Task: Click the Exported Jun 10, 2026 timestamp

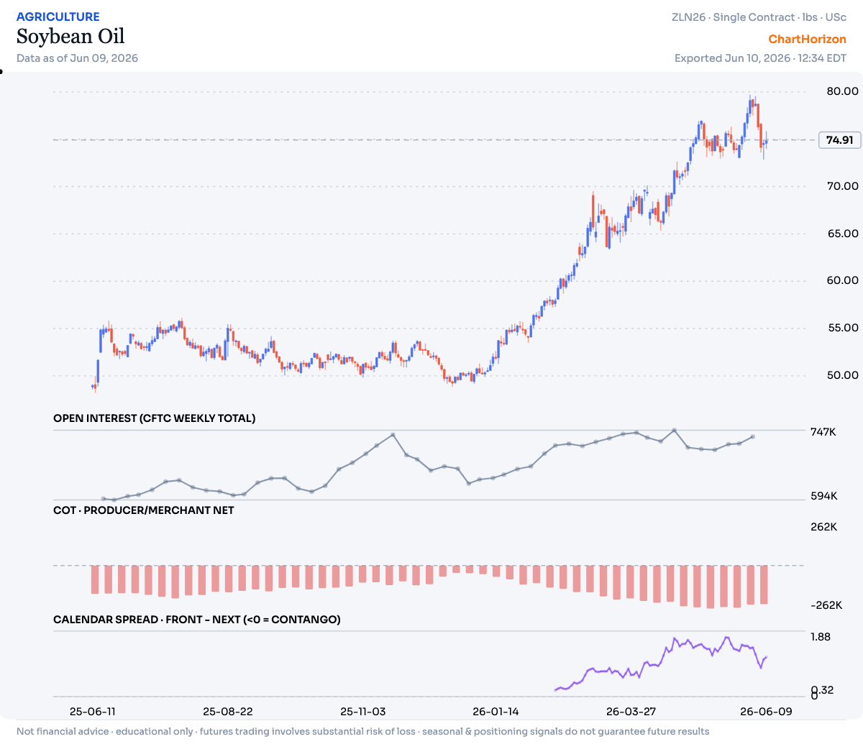Action: tap(760, 58)
